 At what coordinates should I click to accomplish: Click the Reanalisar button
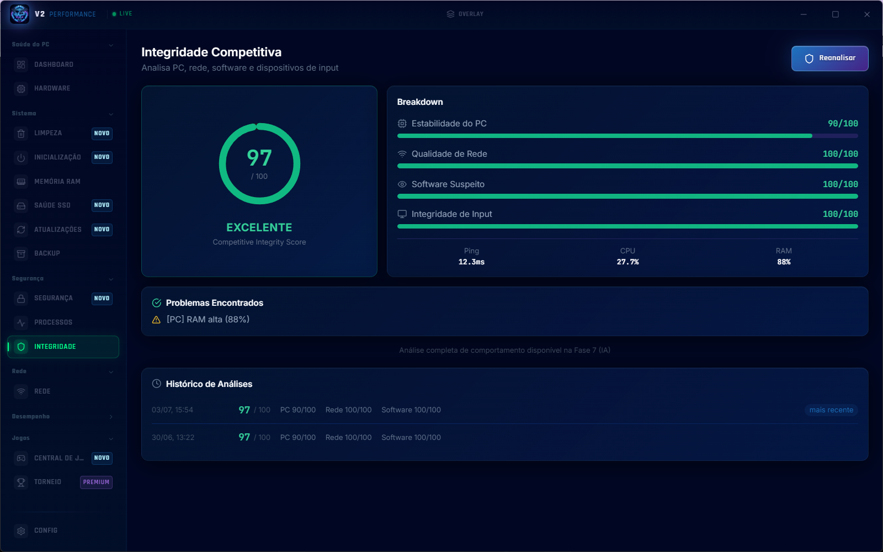[x=829, y=59]
